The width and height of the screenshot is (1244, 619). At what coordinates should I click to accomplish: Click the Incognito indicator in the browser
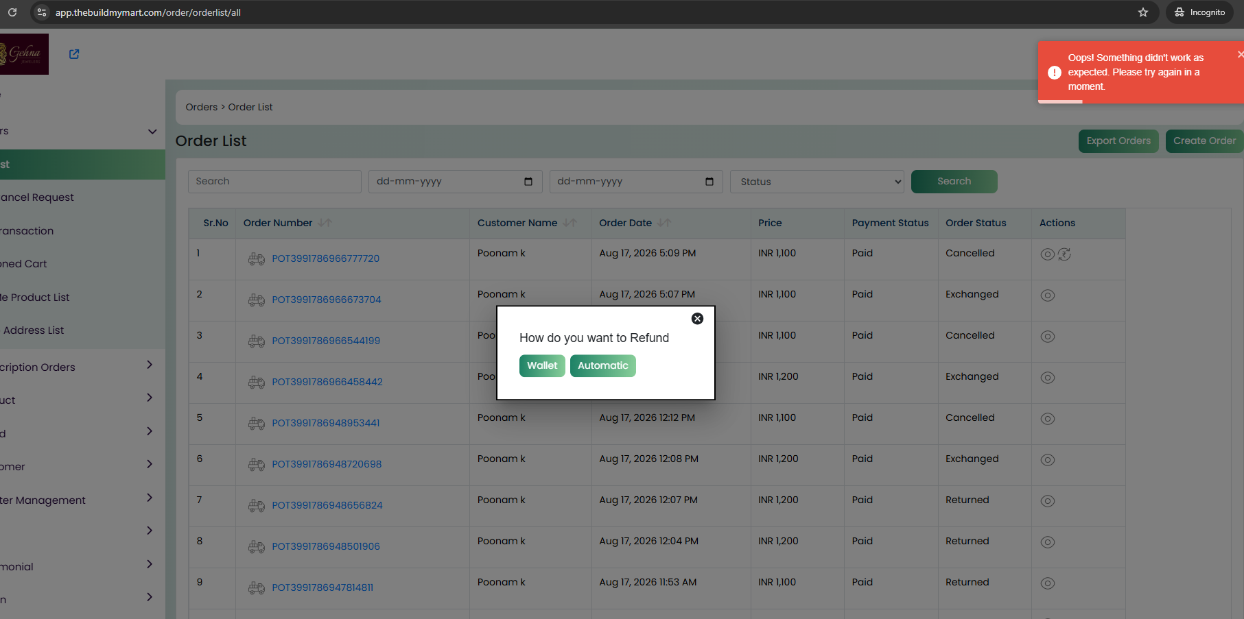point(1199,12)
